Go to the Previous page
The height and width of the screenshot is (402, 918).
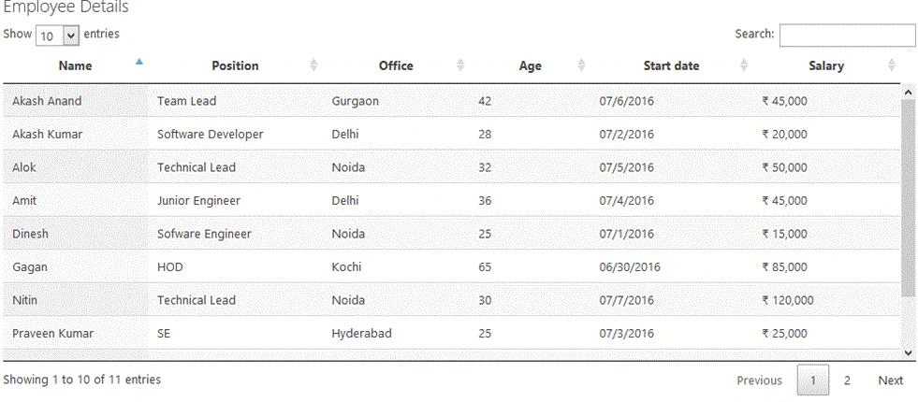(x=759, y=380)
